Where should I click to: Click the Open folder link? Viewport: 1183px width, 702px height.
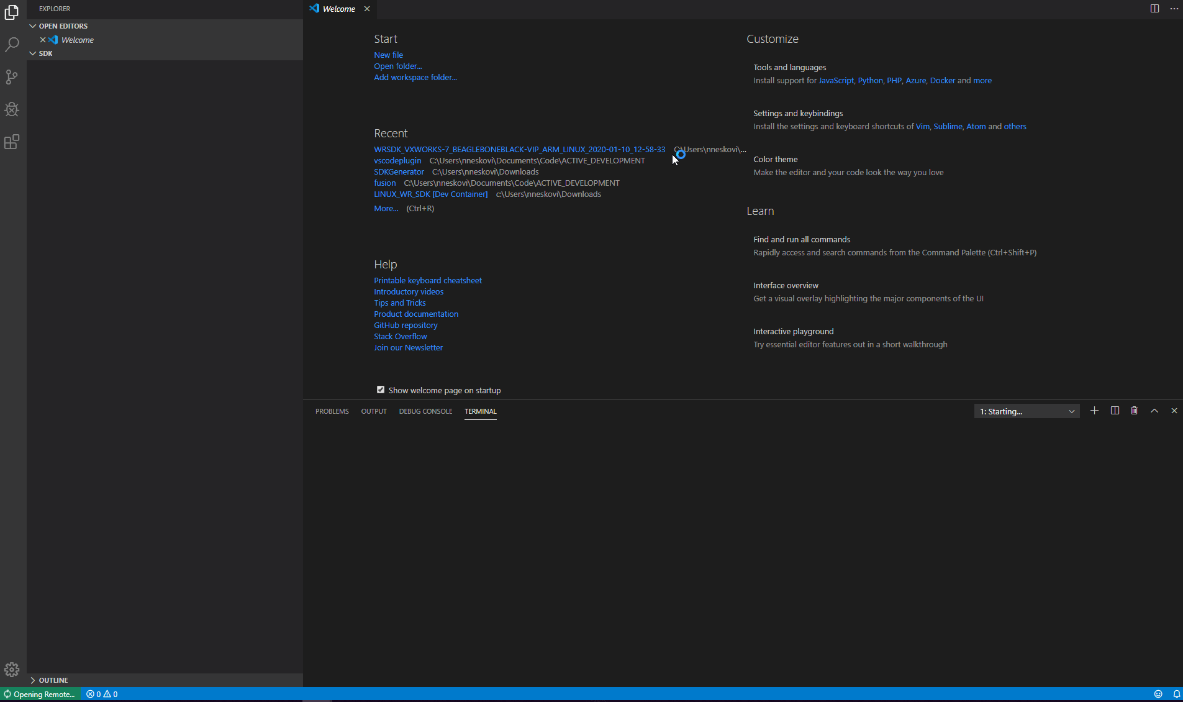pyautogui.click(x=397, y=66)
